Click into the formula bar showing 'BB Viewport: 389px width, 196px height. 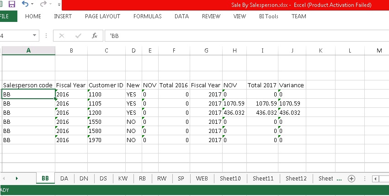pos(246,36)
